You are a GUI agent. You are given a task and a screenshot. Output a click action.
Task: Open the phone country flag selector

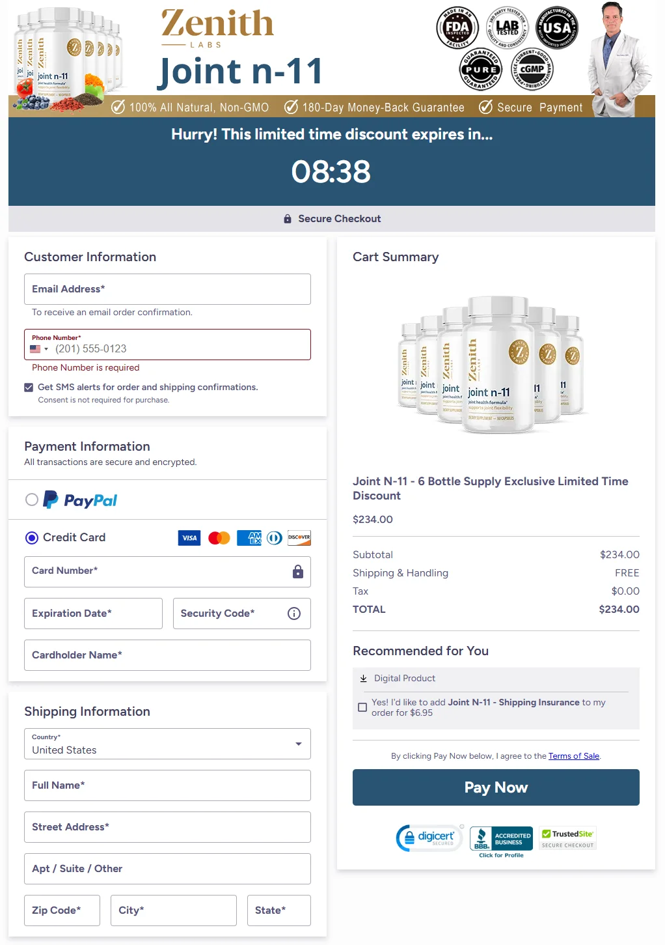click(39, 349)
